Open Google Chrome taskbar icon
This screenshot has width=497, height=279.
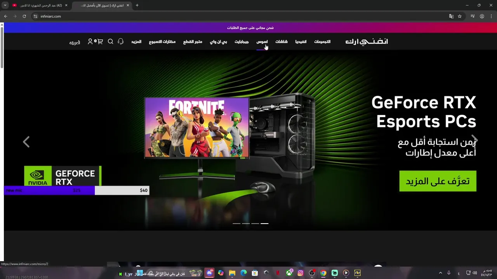click(x=323, y=273)
